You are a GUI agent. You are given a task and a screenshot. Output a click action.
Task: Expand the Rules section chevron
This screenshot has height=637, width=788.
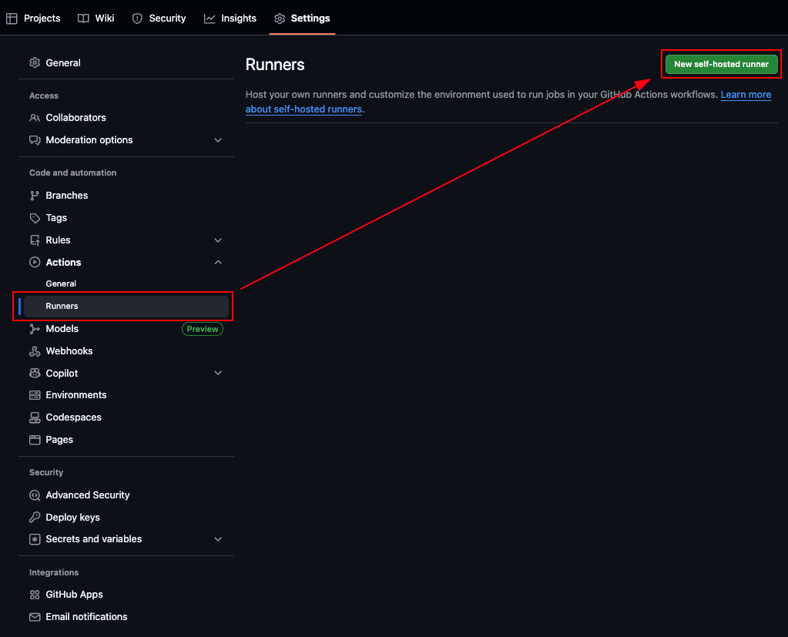tap(218, 240)
